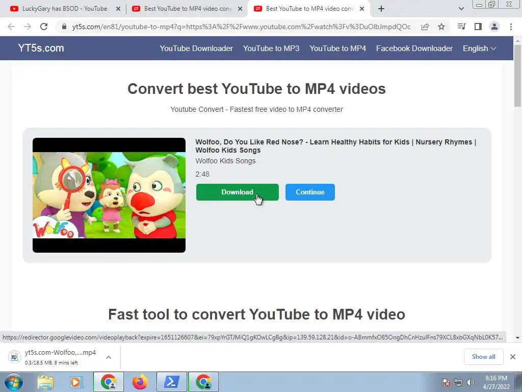Open Chrome three-dot menu

pos(511,27)
